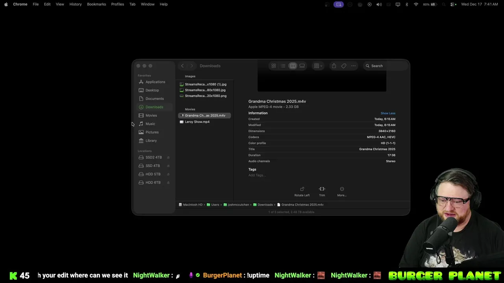Click Macintosh HD in path bar
Screen dimensions: 504x283
click(x=191, y=205)
